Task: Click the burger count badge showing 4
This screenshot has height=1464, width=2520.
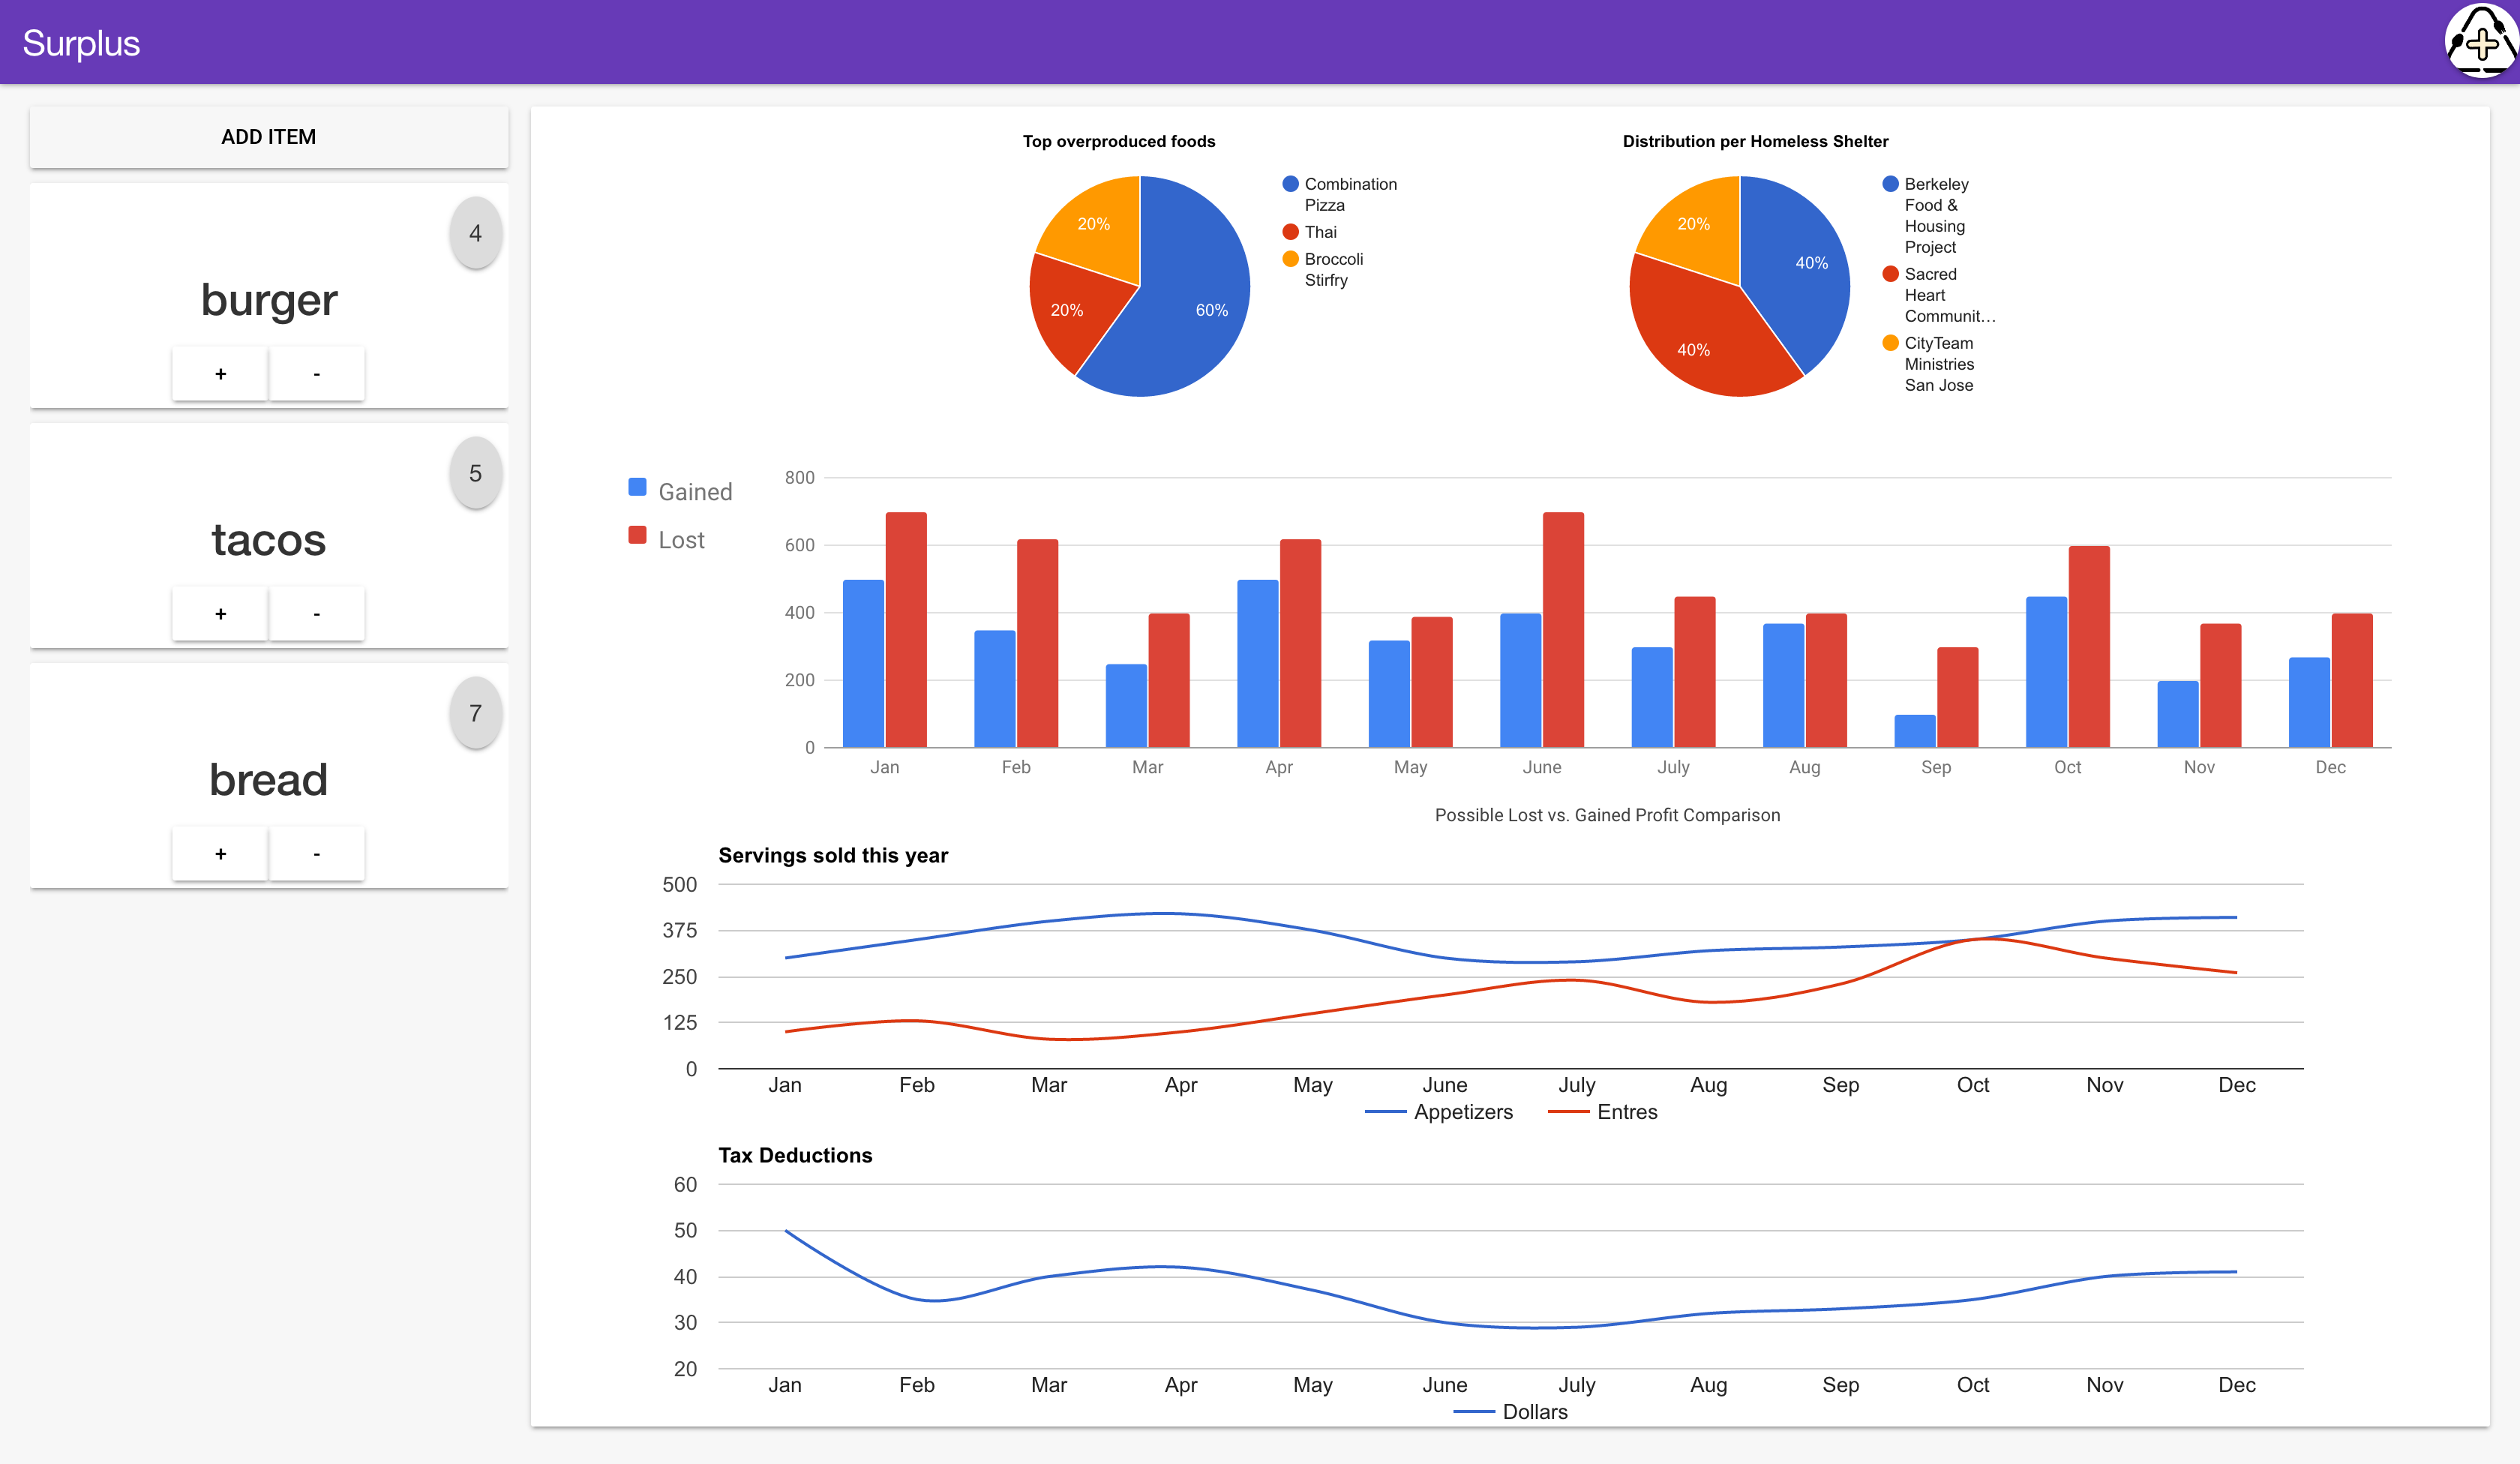Action: 476,233
